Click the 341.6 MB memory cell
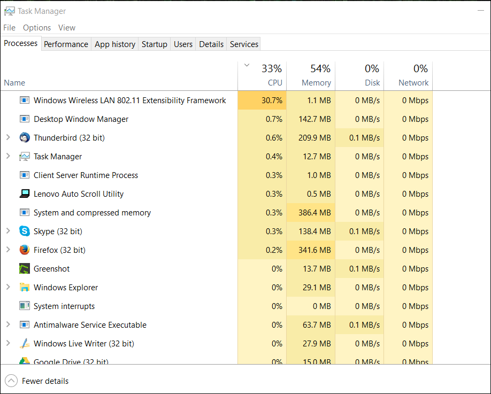The image size is (491, 394). pyautogui.click(x=311, y=250)
